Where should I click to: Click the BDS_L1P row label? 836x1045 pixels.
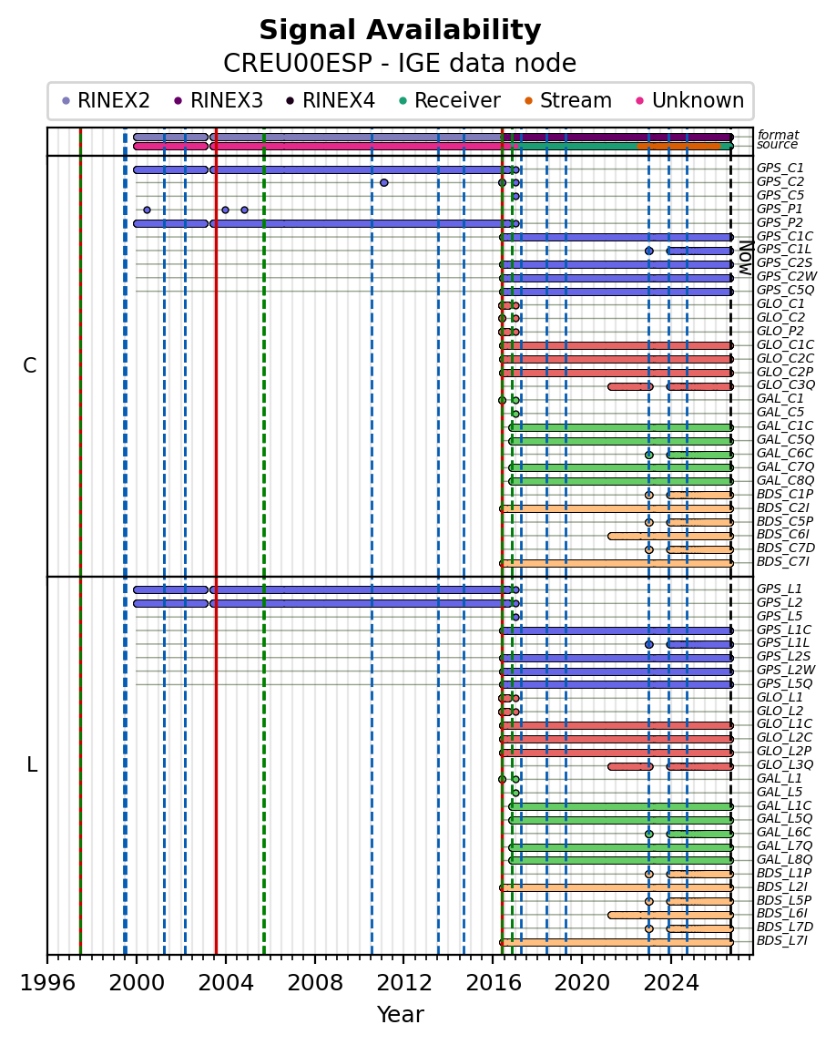tap(784, 873)
